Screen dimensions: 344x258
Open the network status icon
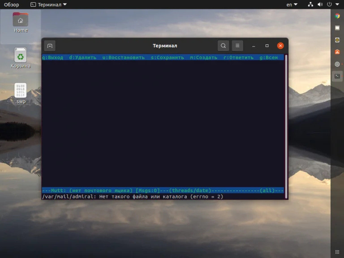pyautogui.click(x=310, y=4)
